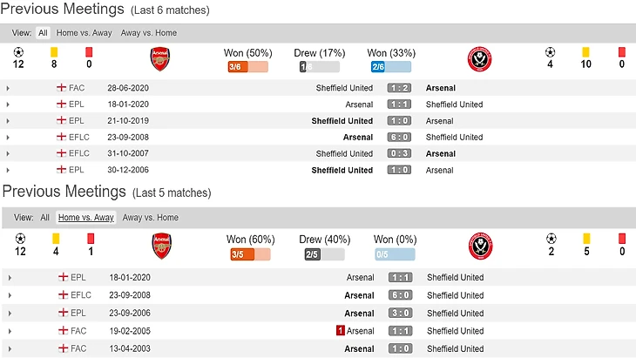Click the Sheffield United crest in the lower section
Viewport: 636px width, 358px height.
coord(480,247)
